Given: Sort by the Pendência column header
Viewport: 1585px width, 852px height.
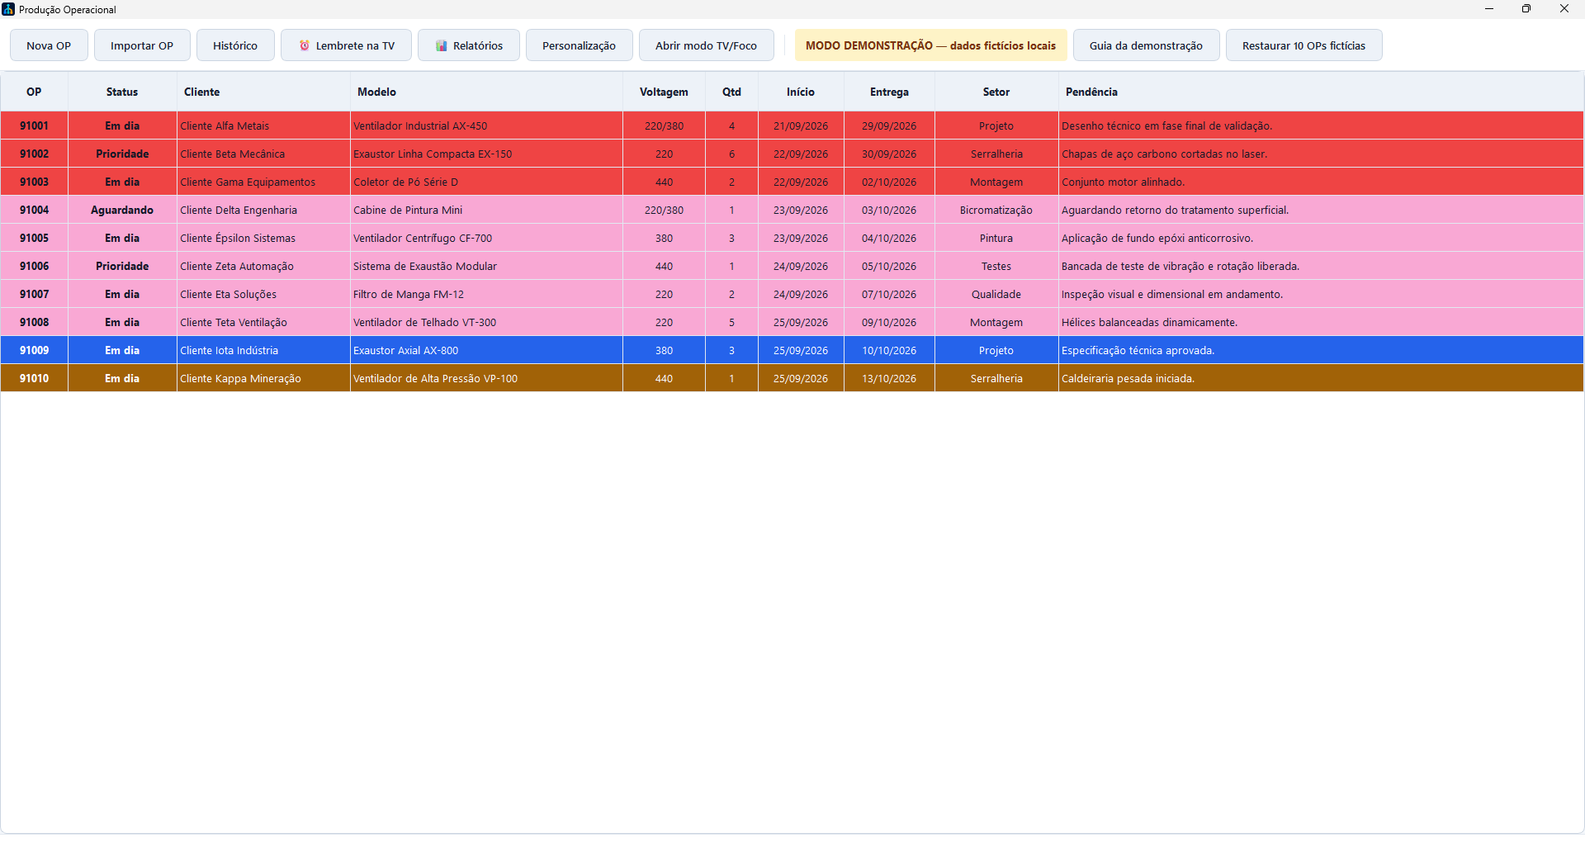Looking at the screenshot, I should [x=1321, y=92].
